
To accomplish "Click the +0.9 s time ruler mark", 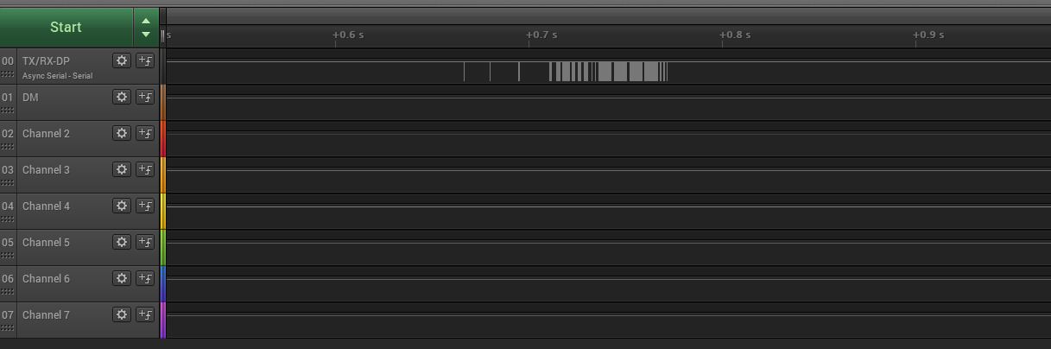I will 928,35.
